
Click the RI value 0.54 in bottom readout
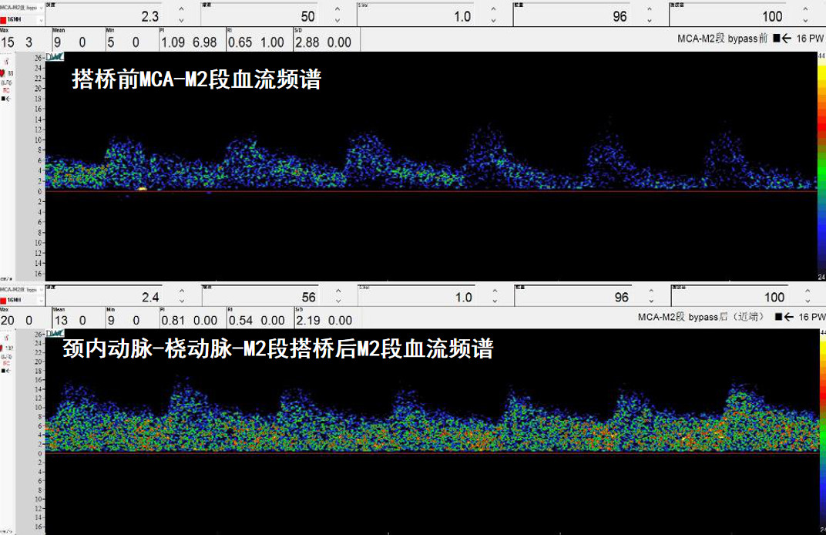240,321
